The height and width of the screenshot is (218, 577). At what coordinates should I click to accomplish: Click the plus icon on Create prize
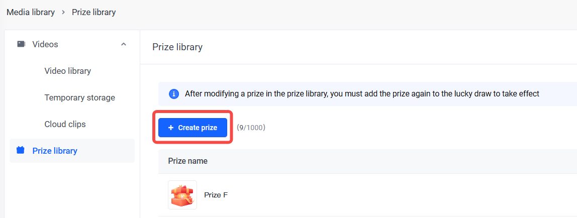click(x=171, y=128)
